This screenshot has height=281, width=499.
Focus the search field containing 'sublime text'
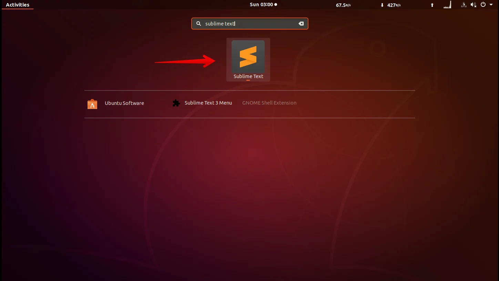coord(250,24)
